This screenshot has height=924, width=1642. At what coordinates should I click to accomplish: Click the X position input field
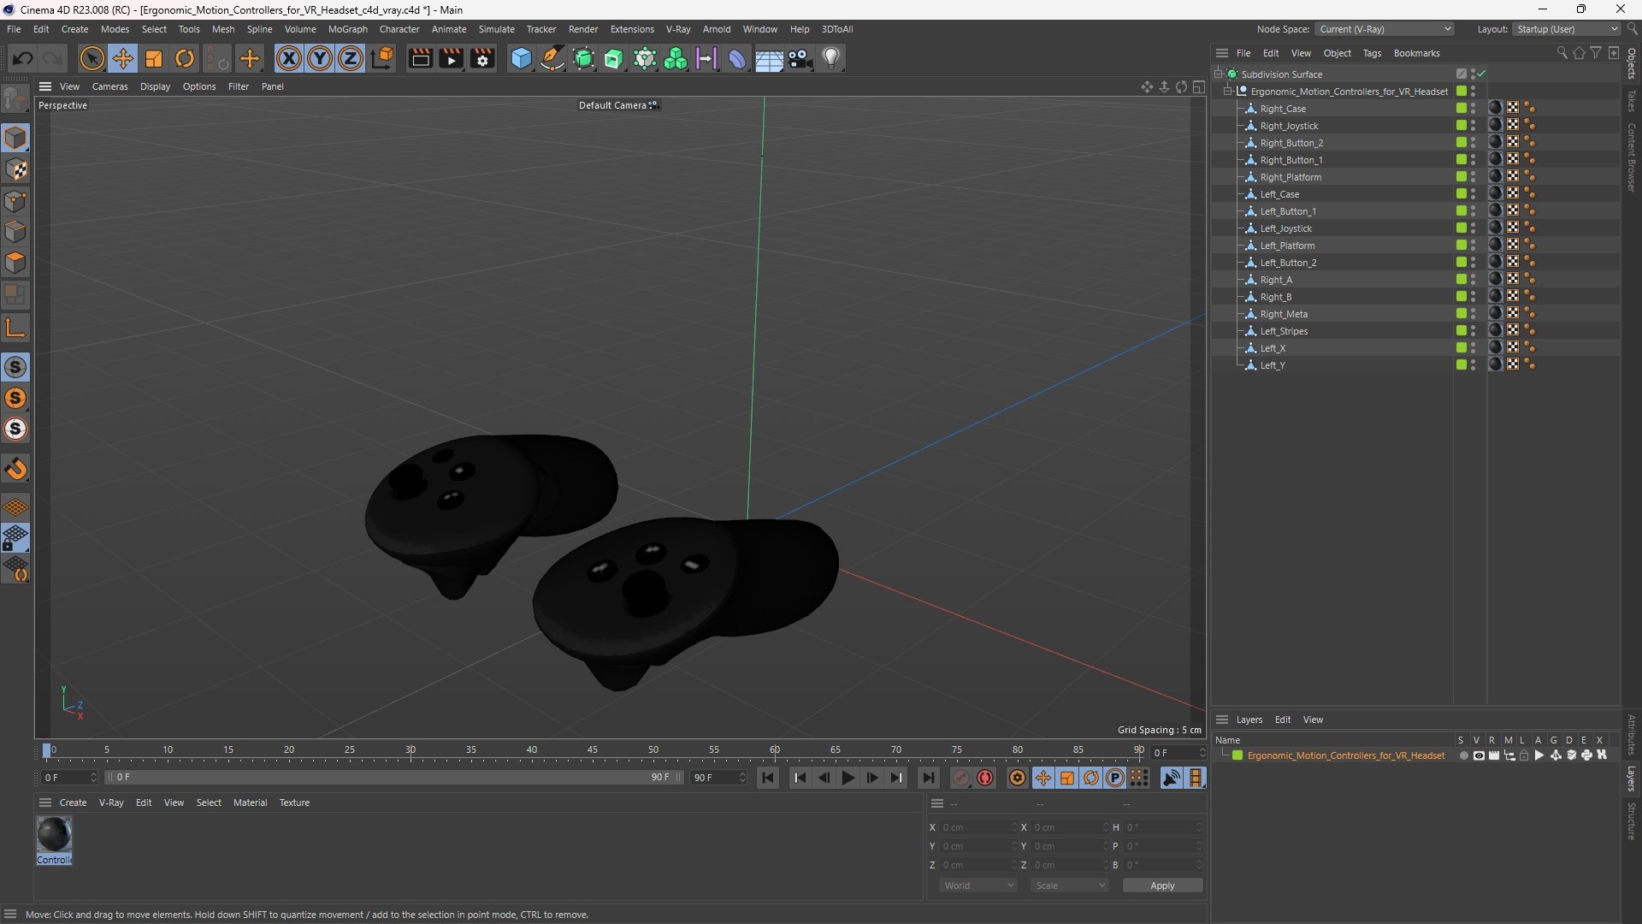[977, 827]
